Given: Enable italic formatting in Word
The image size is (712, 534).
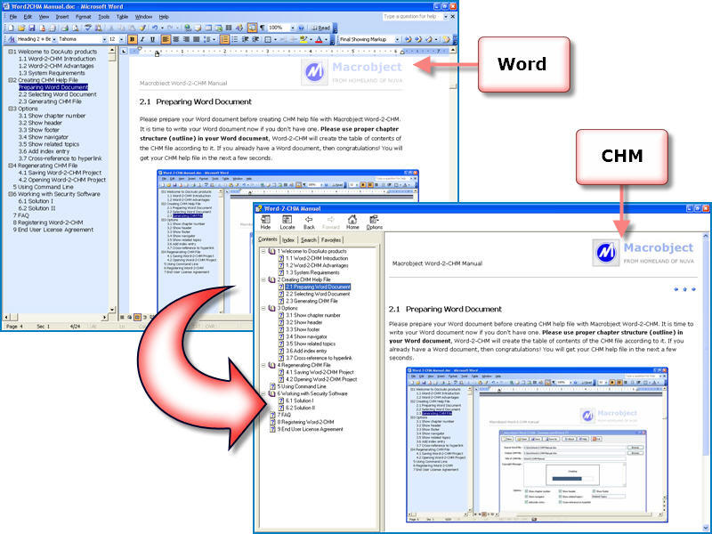Looking at the screenshot, I should 141,40.
